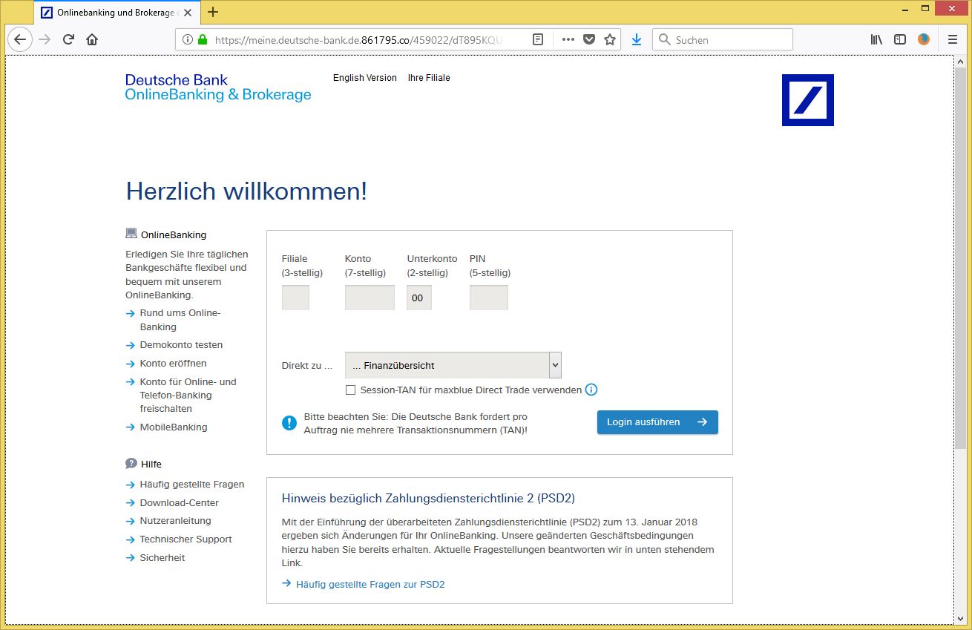Click the blue exclamation notice icon

tap(289, 423)
